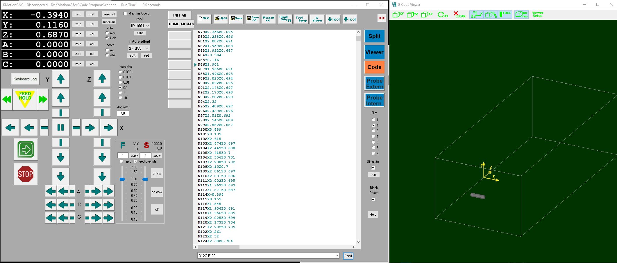Click the yellow FEED HOLD button
The image size is (617, 263).
click(x=25, y=99)
